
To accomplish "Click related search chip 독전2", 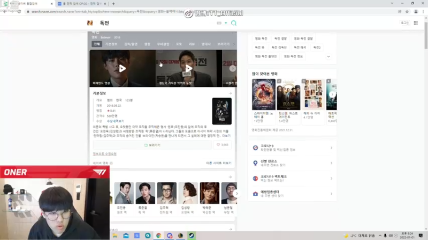I will pyautogui.click(x=317, y=47).
